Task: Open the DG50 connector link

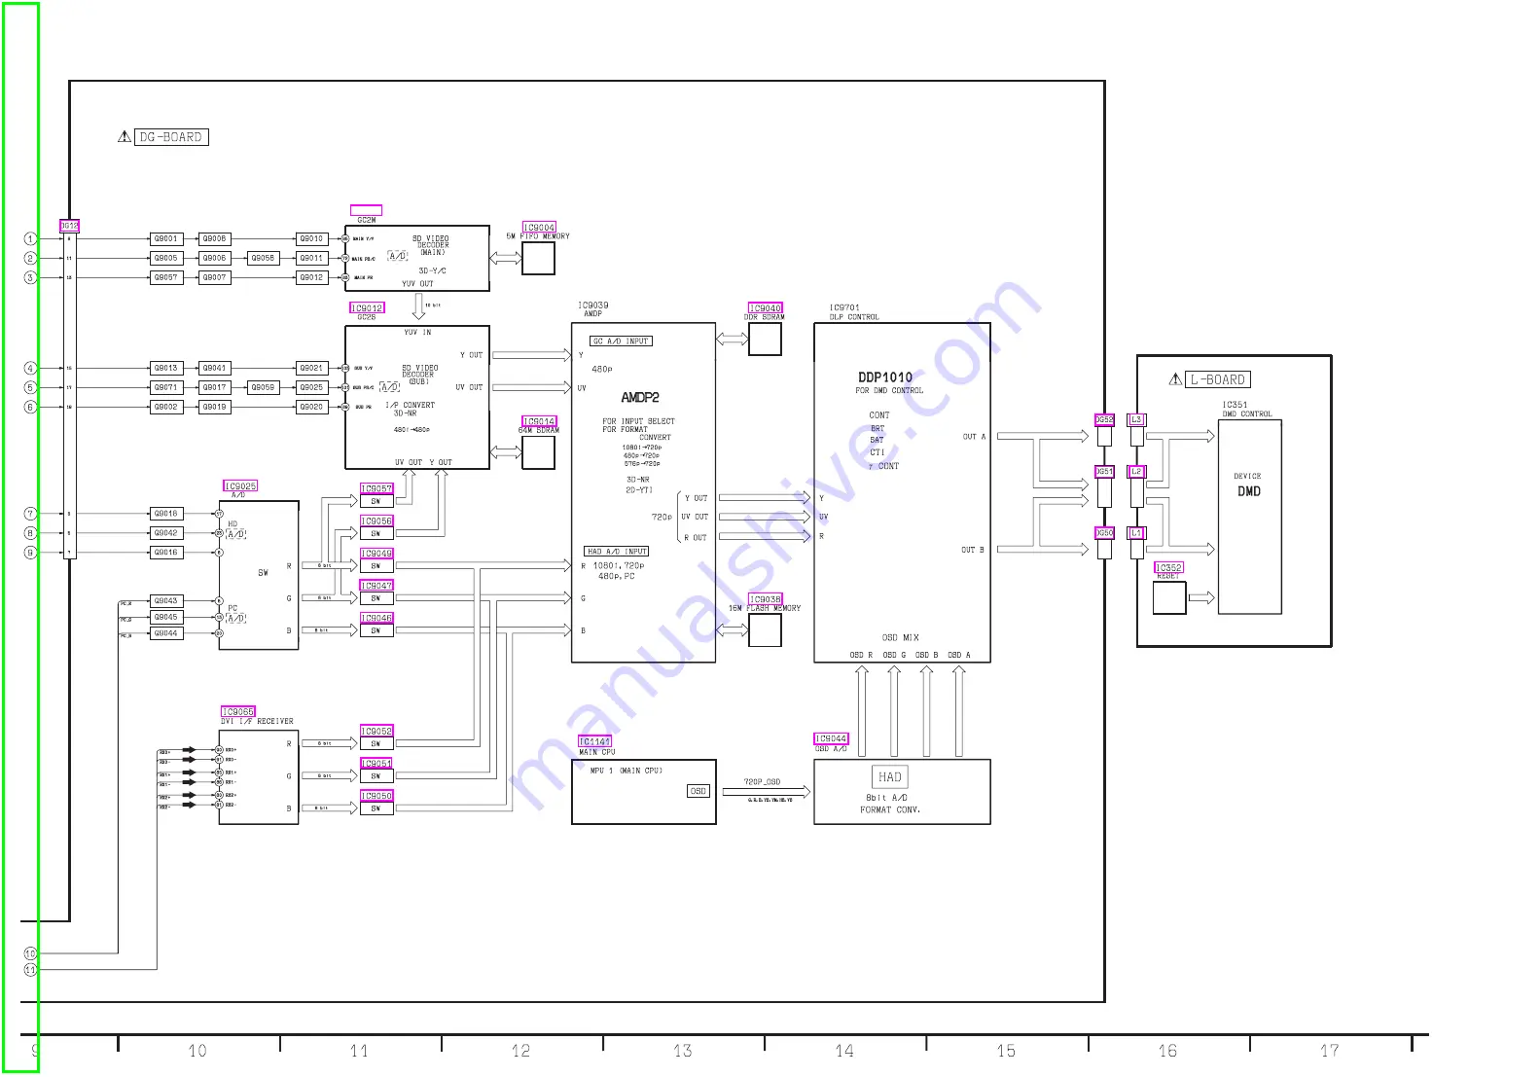Action: click(1104, 533)
